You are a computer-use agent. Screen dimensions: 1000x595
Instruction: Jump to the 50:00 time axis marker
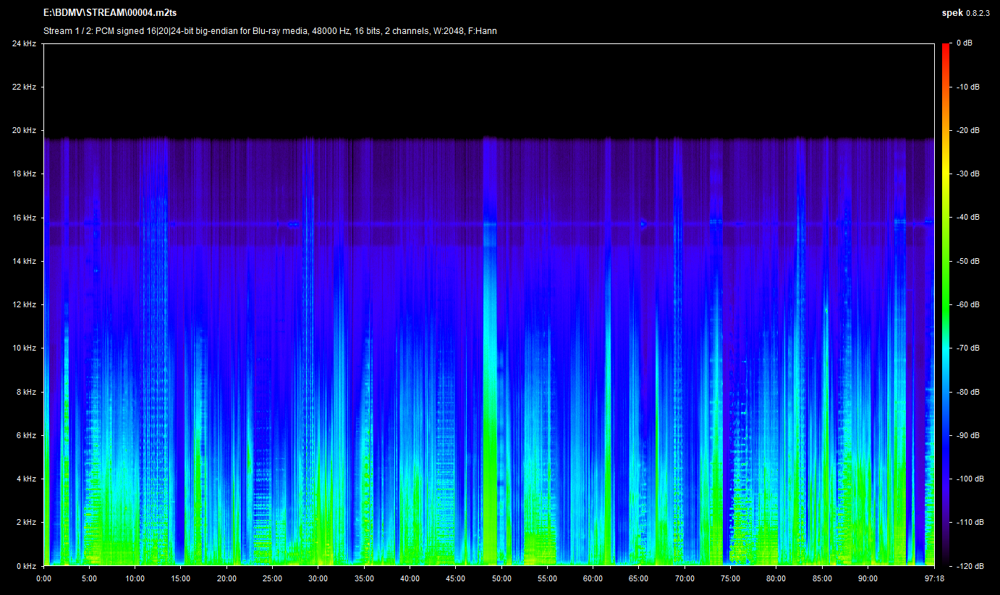pos(501,578)
